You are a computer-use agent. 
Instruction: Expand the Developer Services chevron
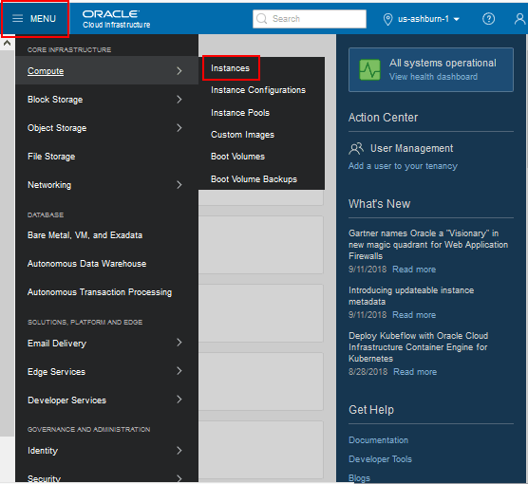(x=179, y=400)
